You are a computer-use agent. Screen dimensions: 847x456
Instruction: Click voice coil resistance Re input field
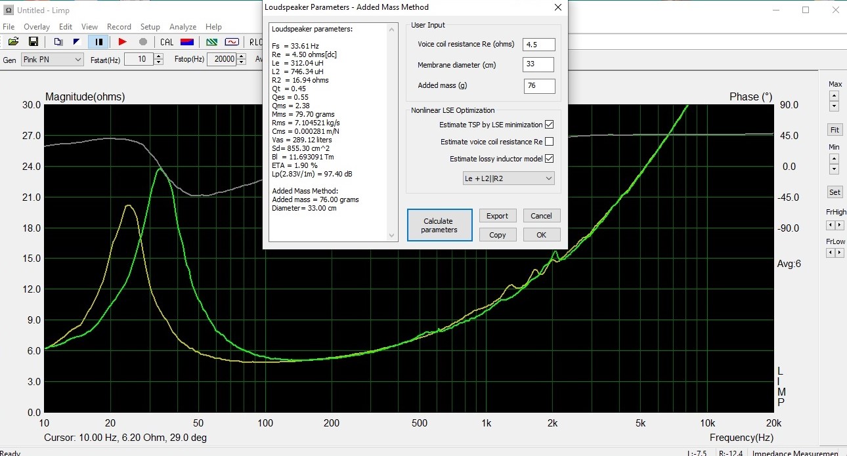point(539,44)
